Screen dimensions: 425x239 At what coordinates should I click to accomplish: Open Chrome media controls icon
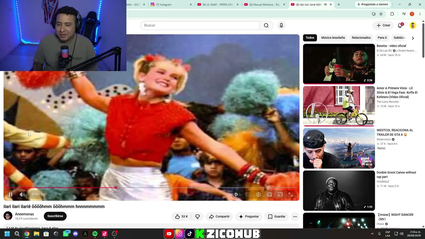[404, 14]
